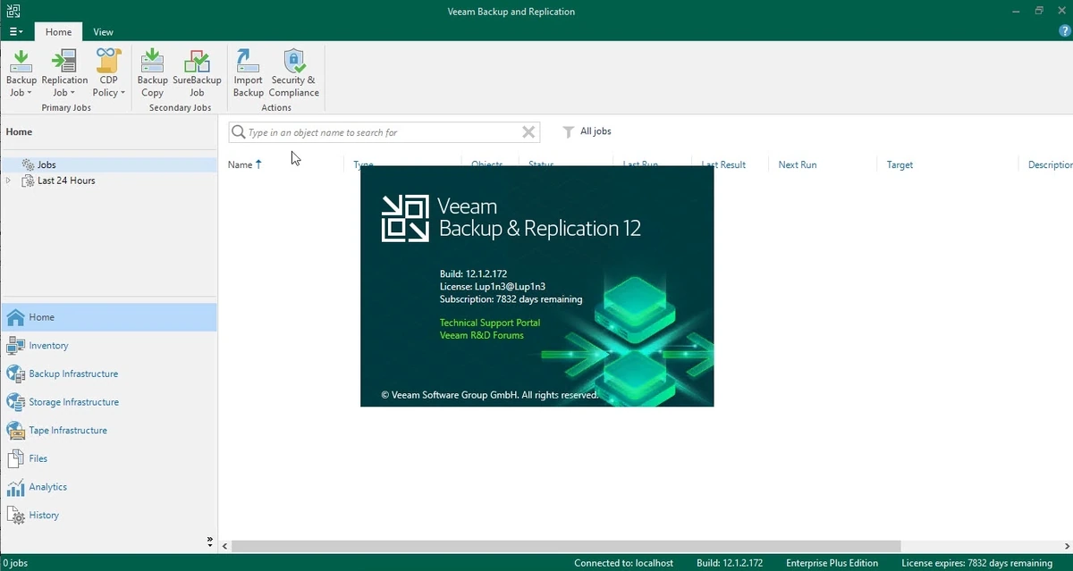Click the application icon in title bar
Image resolution: width=1073 pixels, height=571 pixels.
12,11
